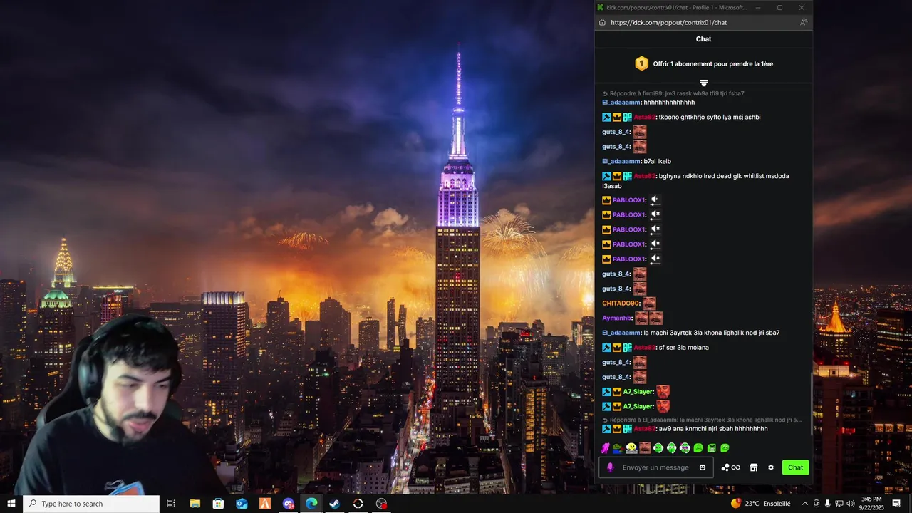Click the gold number 1 leaderboard badge
Image resolution: width=912 pixels, height=513 pixels.
pos(641,63)
